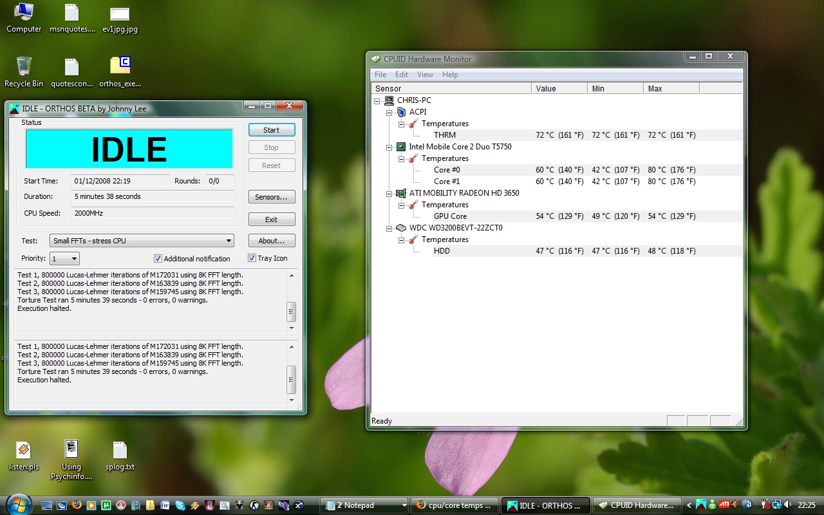Show hidden tray icons arrow
The width and height of the screenshot is (824, 515).
tap(689, 505)
